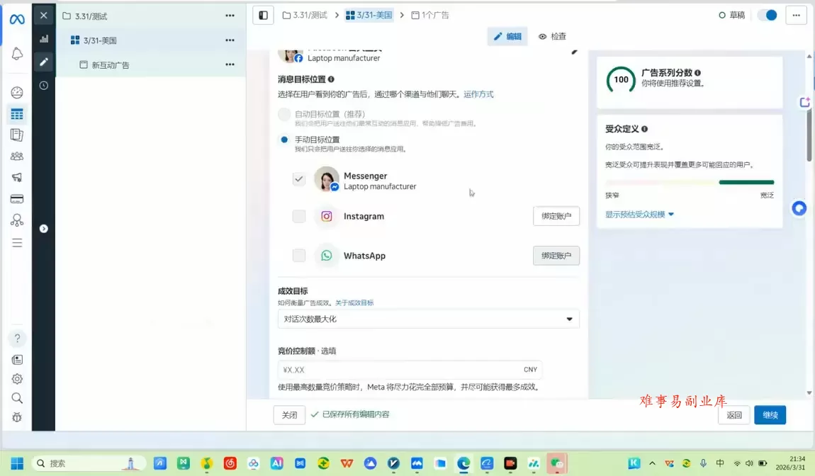Open more options for 3/31-美国 ad set
This screenshot has height=476, width=815.
point(230,40)
